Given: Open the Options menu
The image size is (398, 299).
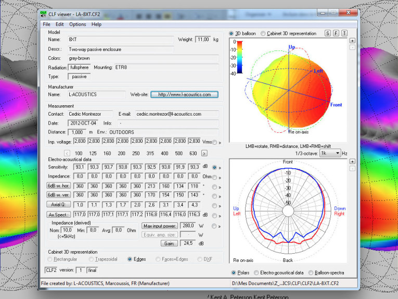Looking at the screenshot, I should tap(78, 24).
